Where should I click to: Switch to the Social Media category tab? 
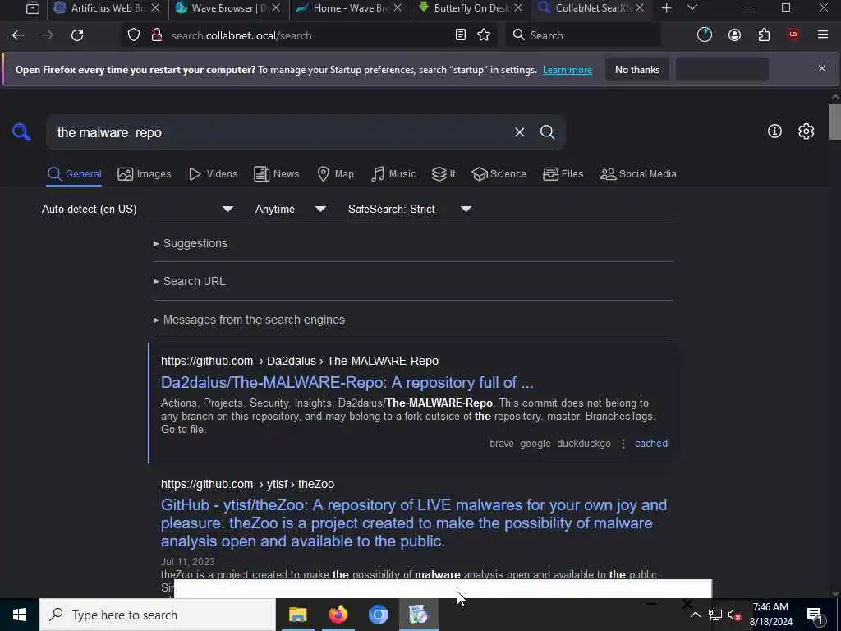click(x=638, y=174)
